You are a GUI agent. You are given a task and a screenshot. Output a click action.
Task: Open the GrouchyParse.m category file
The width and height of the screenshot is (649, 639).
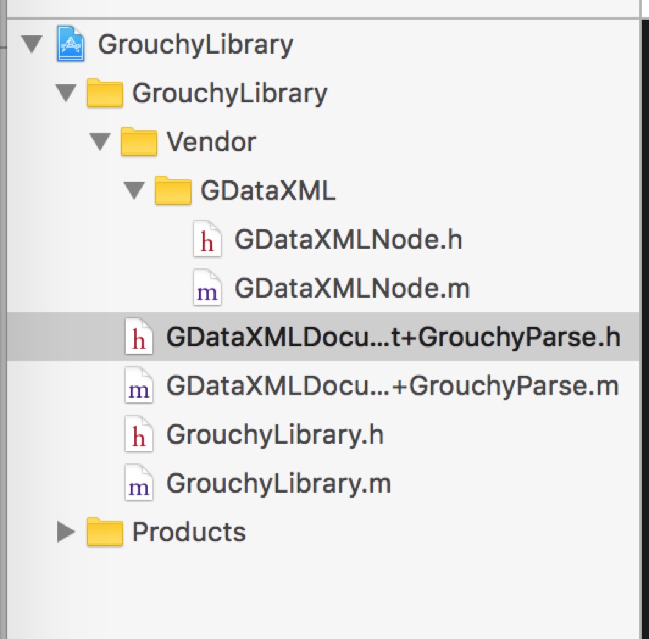click(x=392, y=386)
